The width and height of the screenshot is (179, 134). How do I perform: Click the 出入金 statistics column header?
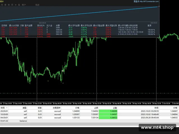coord(49,25)
